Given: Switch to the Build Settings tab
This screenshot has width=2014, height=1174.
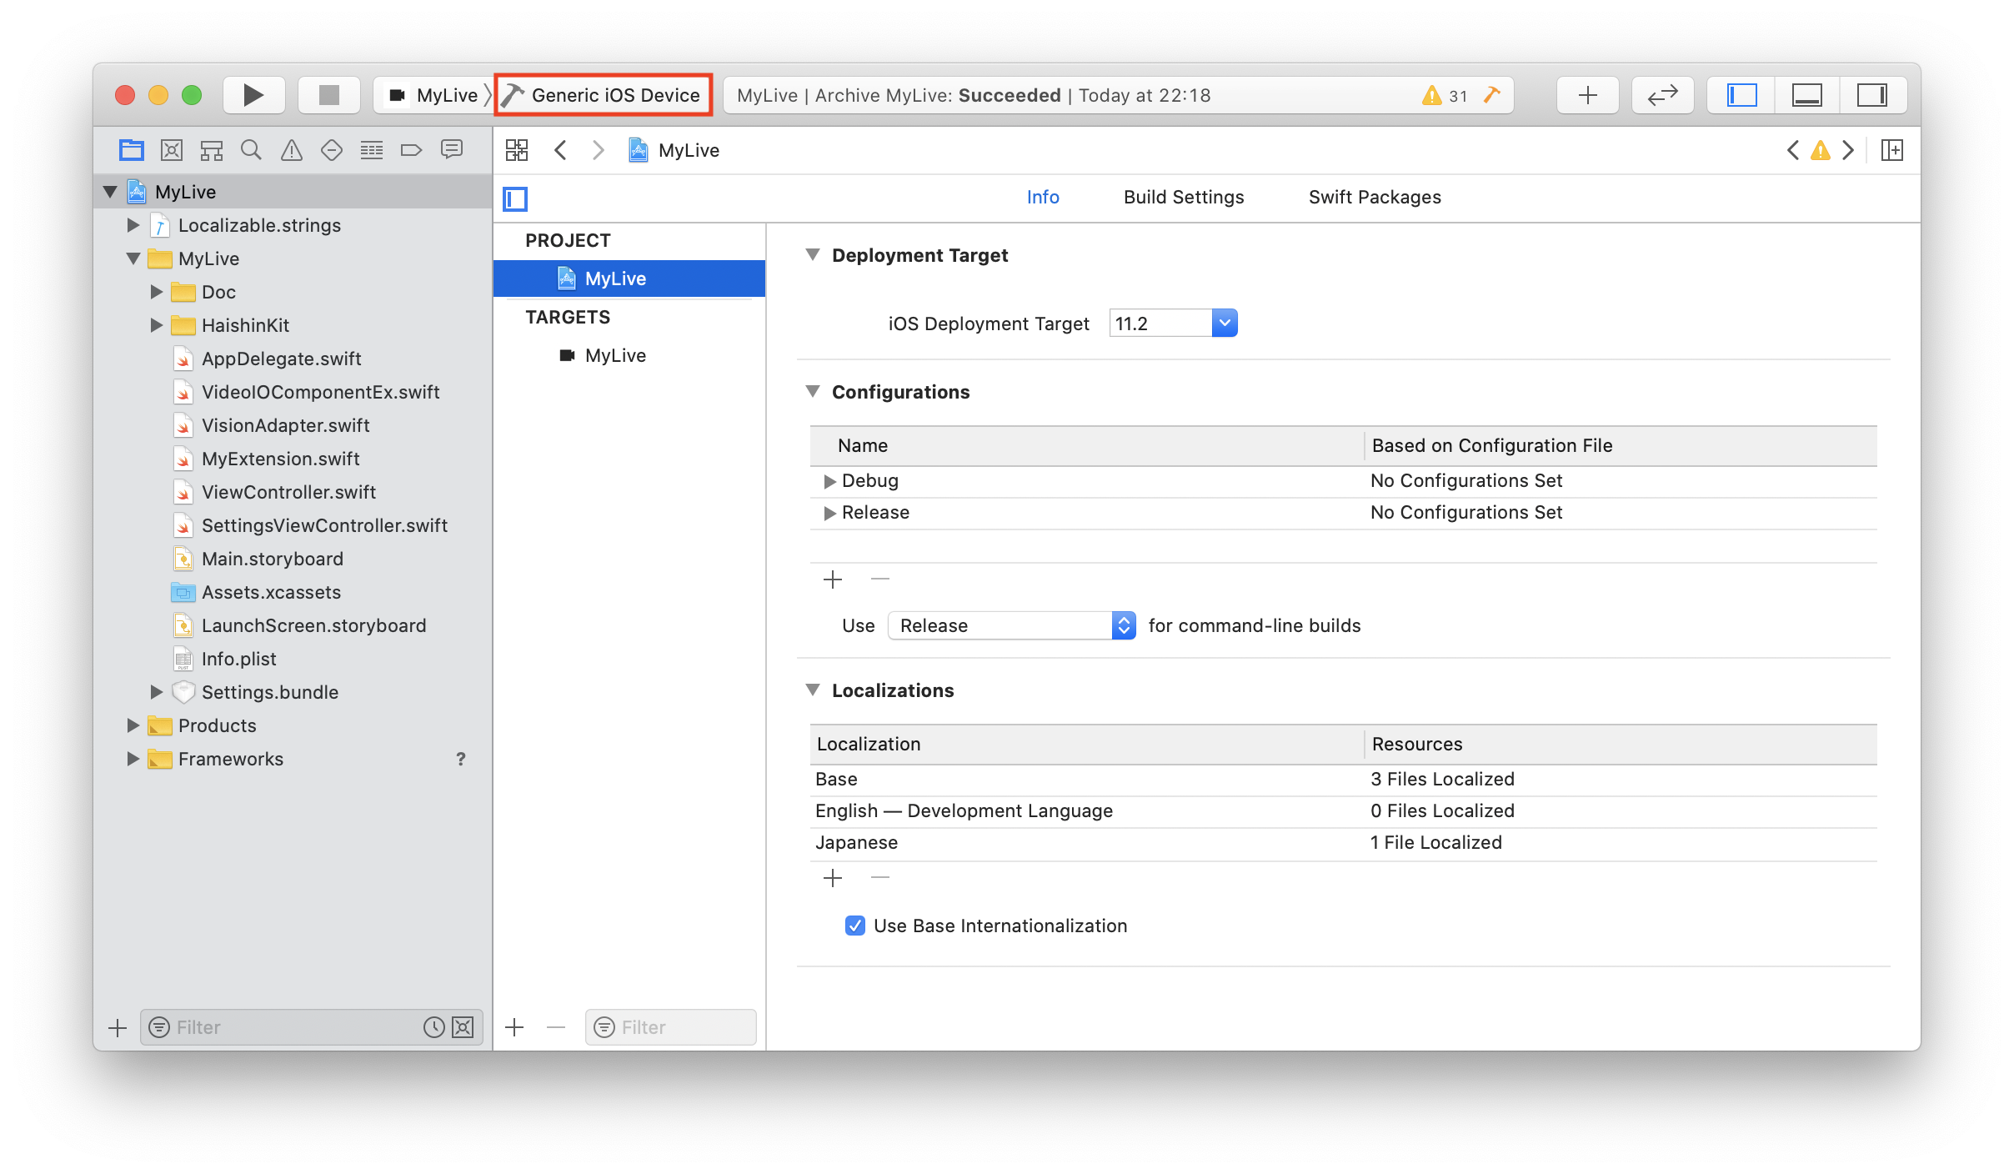Looking at the screenshot, I should [1183, 197].
